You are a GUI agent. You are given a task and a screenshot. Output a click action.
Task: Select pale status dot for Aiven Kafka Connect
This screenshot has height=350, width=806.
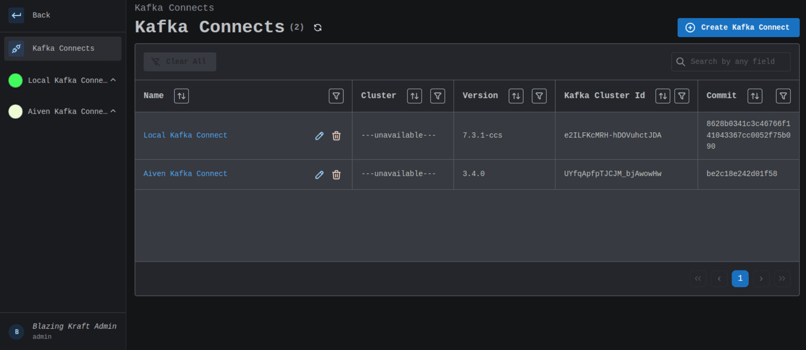click(x=16, y=112)
